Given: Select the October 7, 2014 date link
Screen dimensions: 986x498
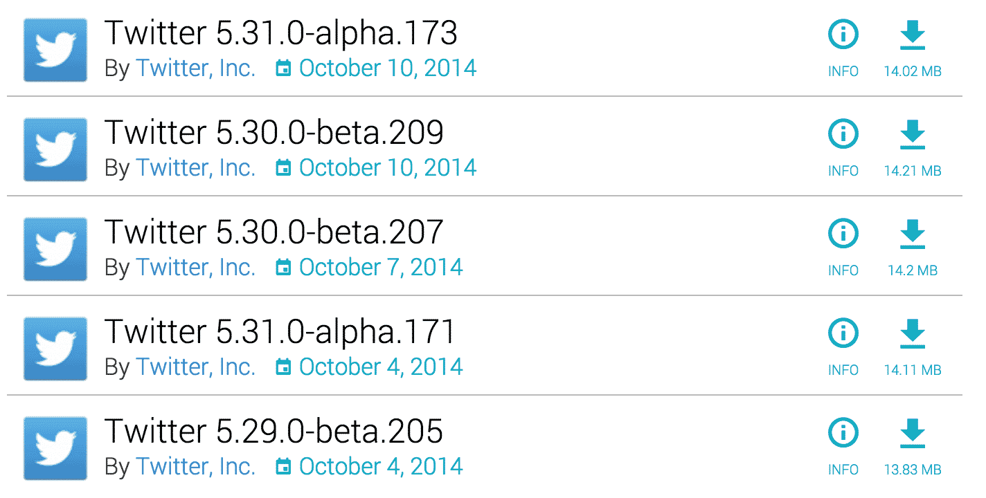Looking at the screenshot, I should coord(381,268).
